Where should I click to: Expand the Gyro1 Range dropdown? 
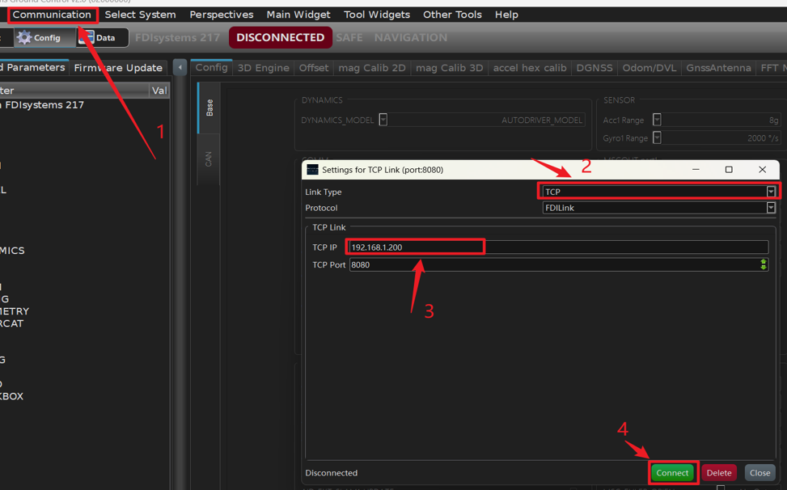pyautogui.click(x=657, y=138)
